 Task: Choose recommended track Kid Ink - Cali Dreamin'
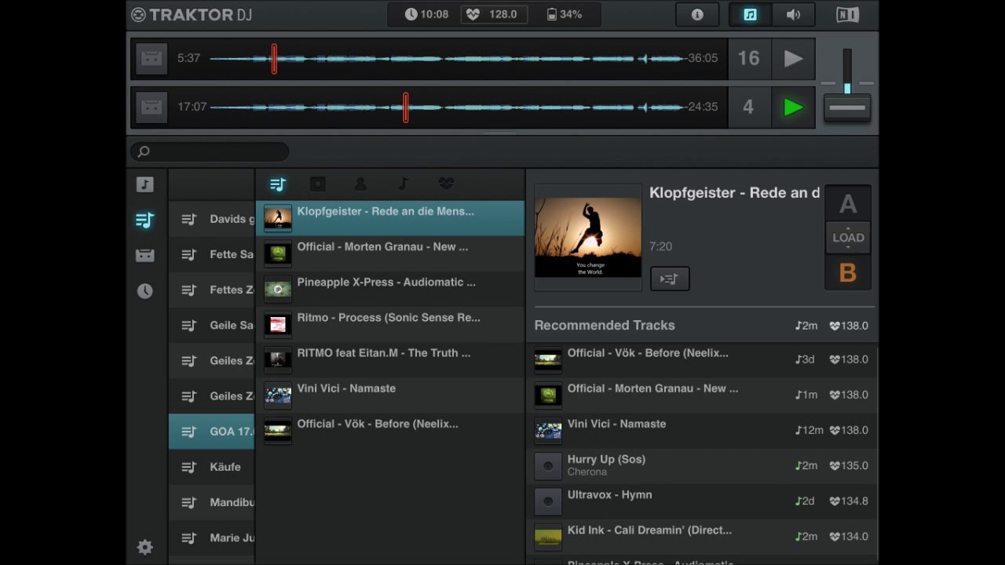pos(703,536)
